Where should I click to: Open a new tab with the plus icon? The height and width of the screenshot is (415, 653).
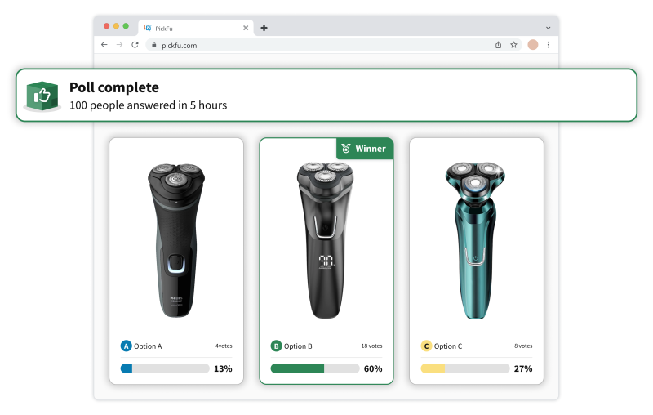pos(264,28)
